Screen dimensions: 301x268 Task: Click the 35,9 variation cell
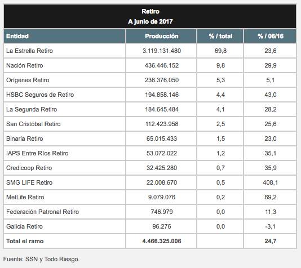coord(270,168)
